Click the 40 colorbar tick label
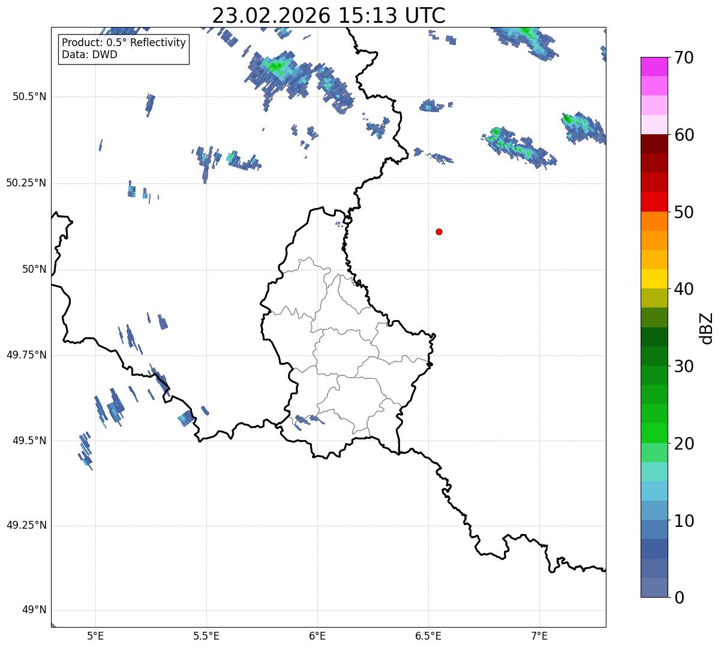721x648 pixels. pyautogui.click(x=684, y=289)
